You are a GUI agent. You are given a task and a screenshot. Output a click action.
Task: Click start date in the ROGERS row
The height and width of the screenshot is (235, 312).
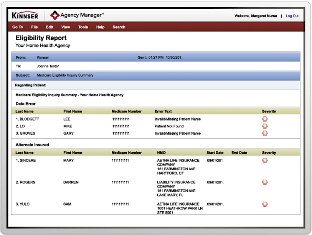tap(216, 182)
